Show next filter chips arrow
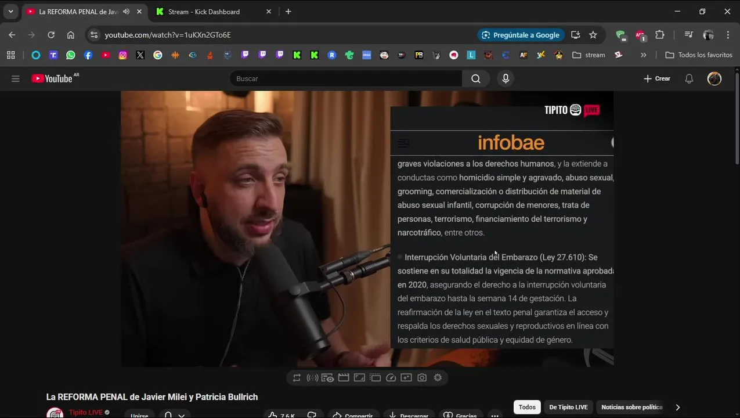 click(x=677, y=407)
